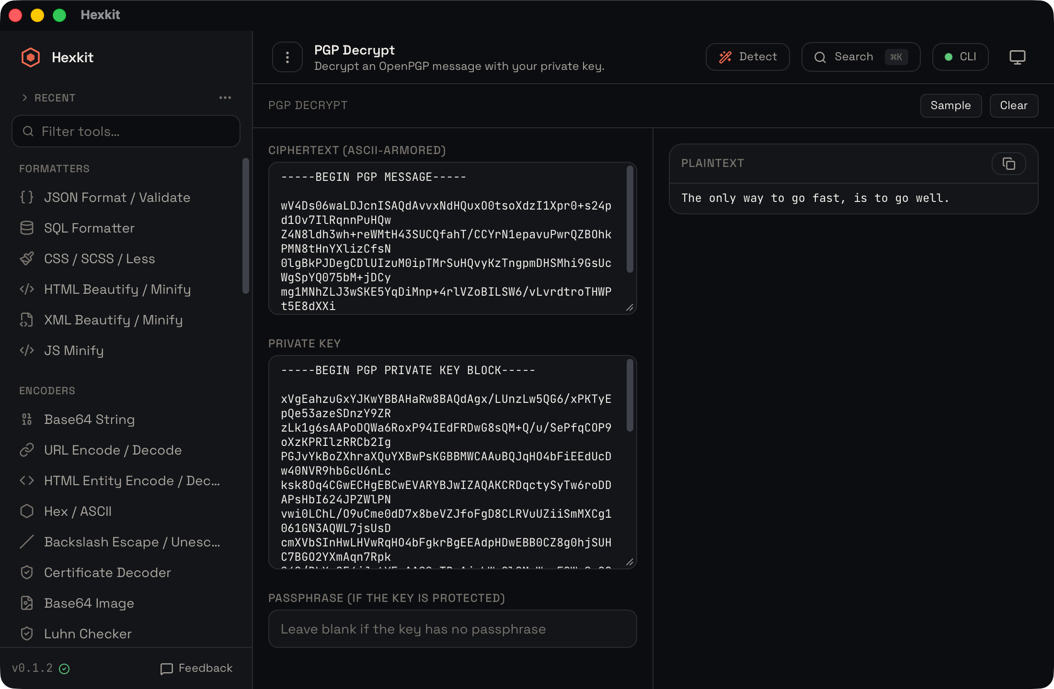The width and height of the screenshot is (1054, 689).
Task: Click the monitor display icon
Action: [1018, 57]
